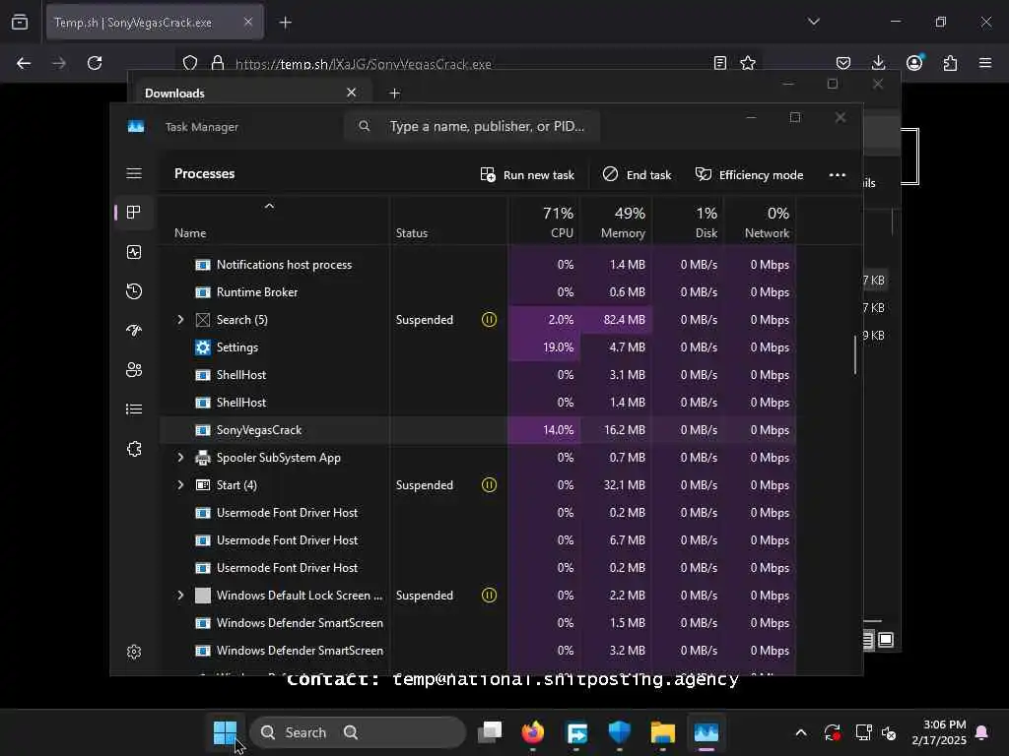Click End task button
Screen dimensions: 1009x756
click(638, 175)
